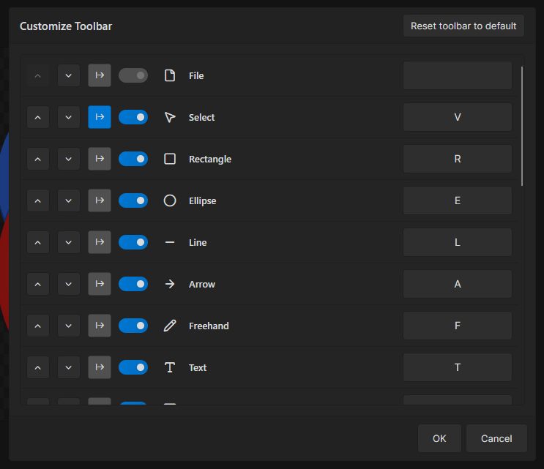Toggle separator button in Text row
544x469 pixels.
pyautogui.click(x=100, y=367)
